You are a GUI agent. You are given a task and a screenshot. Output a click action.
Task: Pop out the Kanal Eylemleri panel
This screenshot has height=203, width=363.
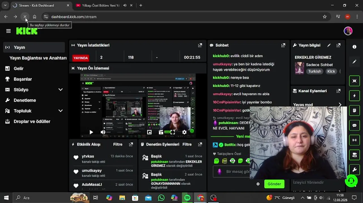click(338, 91)
